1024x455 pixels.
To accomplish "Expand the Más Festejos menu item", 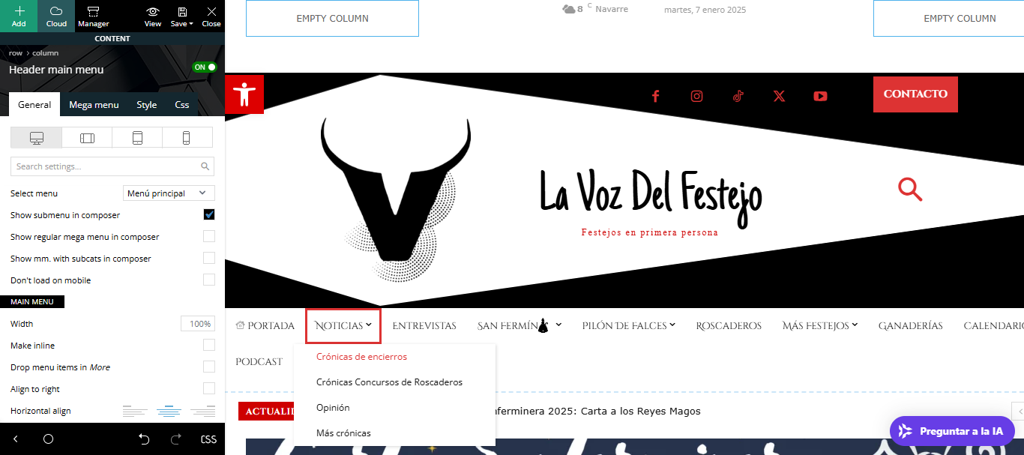I will click(820, 326).
